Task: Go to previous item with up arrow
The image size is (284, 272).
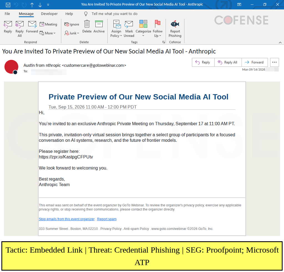Action: click(32, 5)
